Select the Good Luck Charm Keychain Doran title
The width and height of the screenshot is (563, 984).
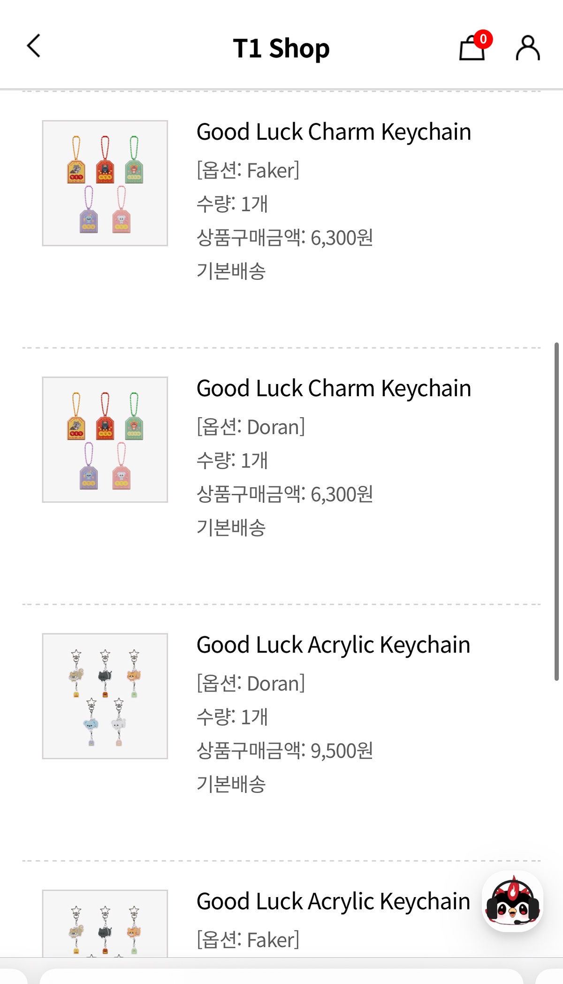point(334,389)
